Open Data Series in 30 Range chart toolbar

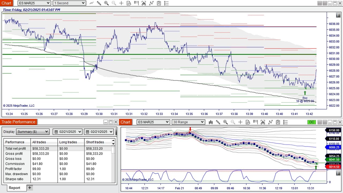pos(263,122)
